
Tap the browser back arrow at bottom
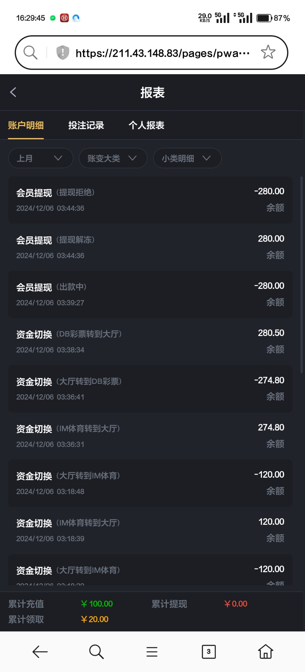click(x=40, y=652)
